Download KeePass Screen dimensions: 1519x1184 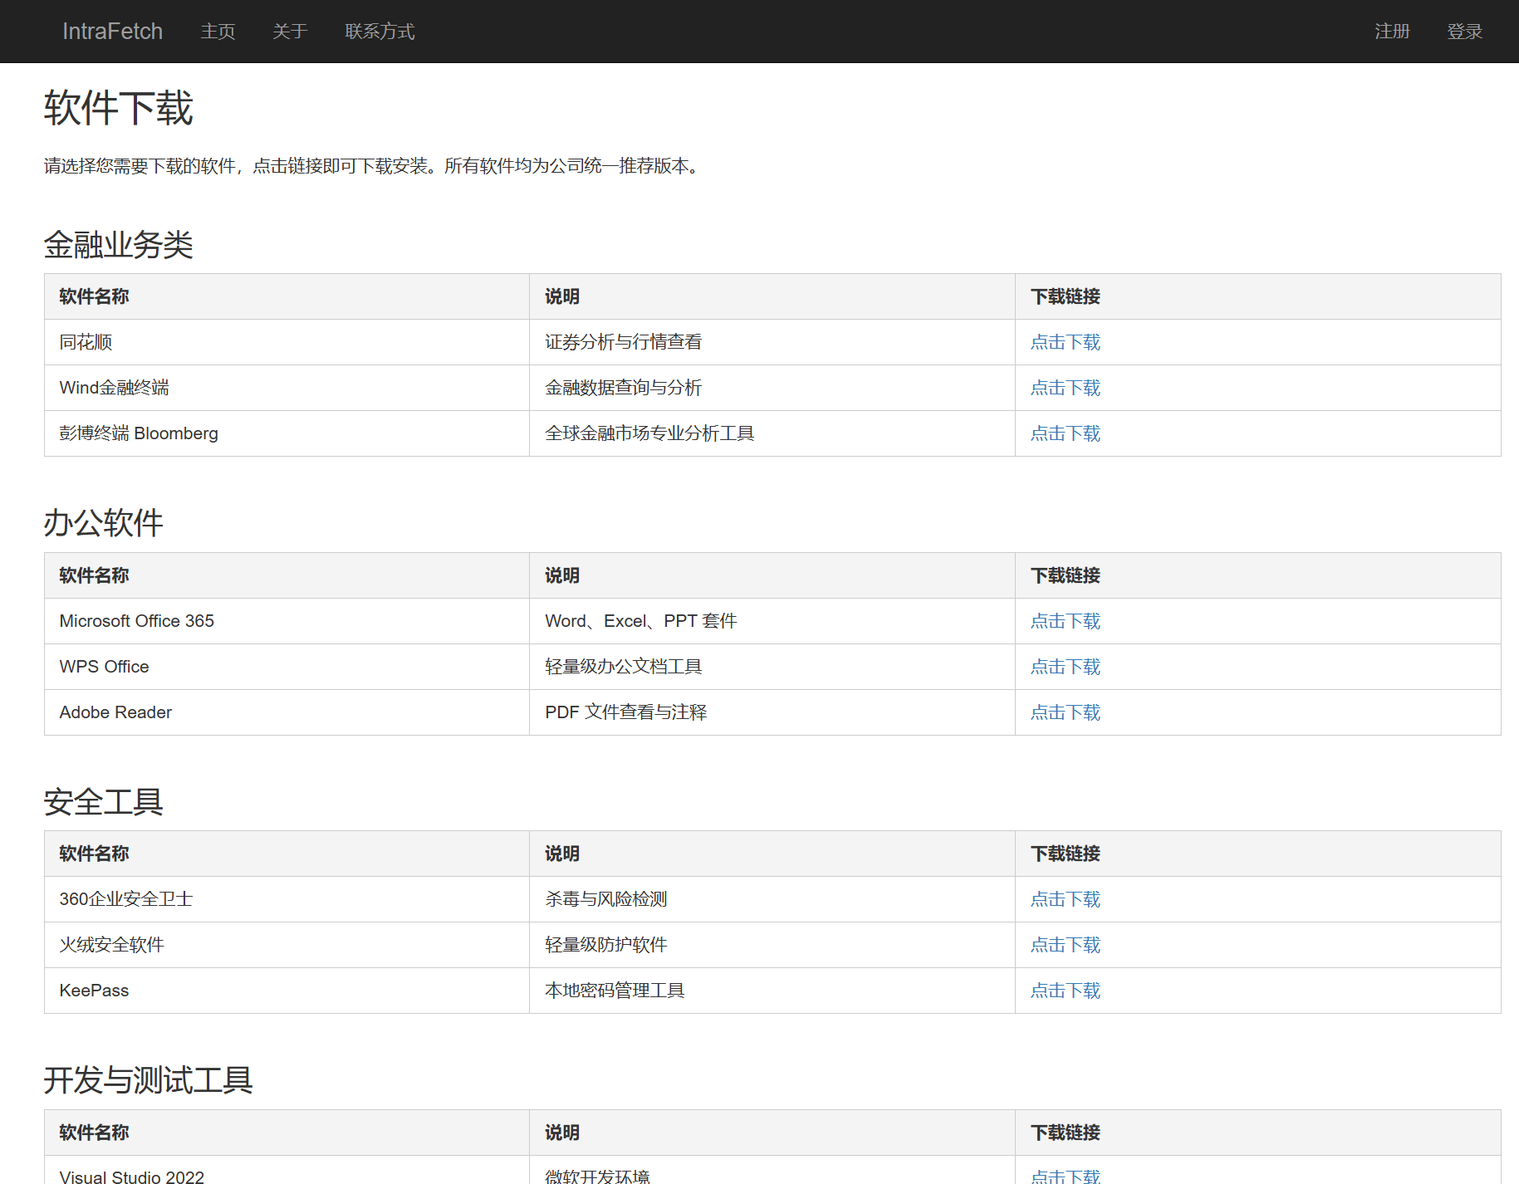pos(1065,991)
